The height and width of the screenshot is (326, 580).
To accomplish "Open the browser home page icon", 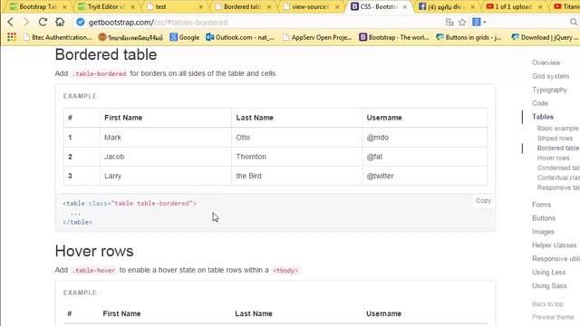I will point(60,22).
